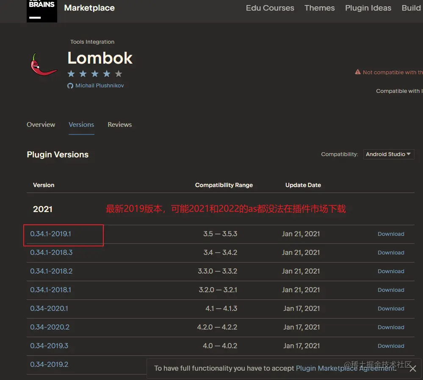Open the Overview tab
The width and height of the screenshot is (423, 380).
[x=41, y=125]
